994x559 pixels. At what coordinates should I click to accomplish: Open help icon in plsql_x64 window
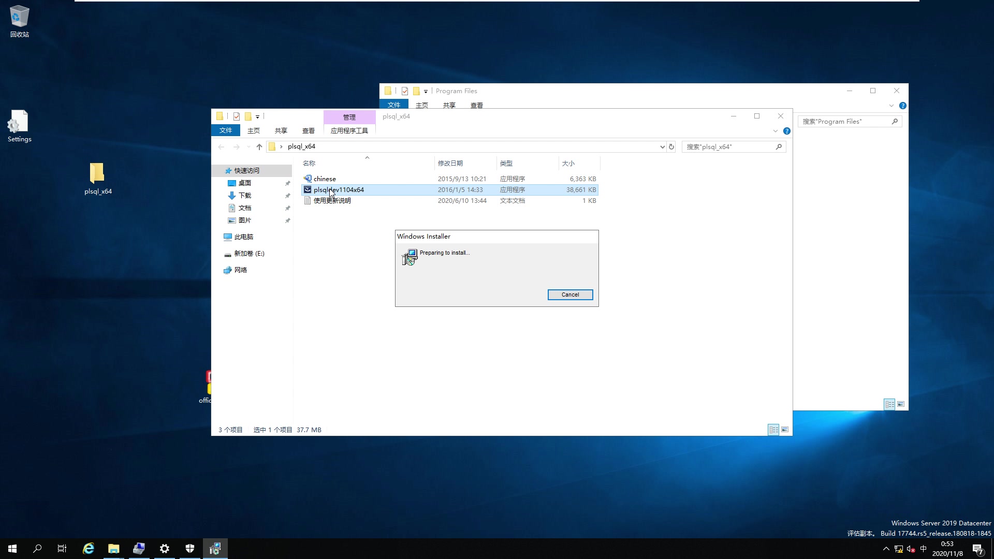coord(787,131)
